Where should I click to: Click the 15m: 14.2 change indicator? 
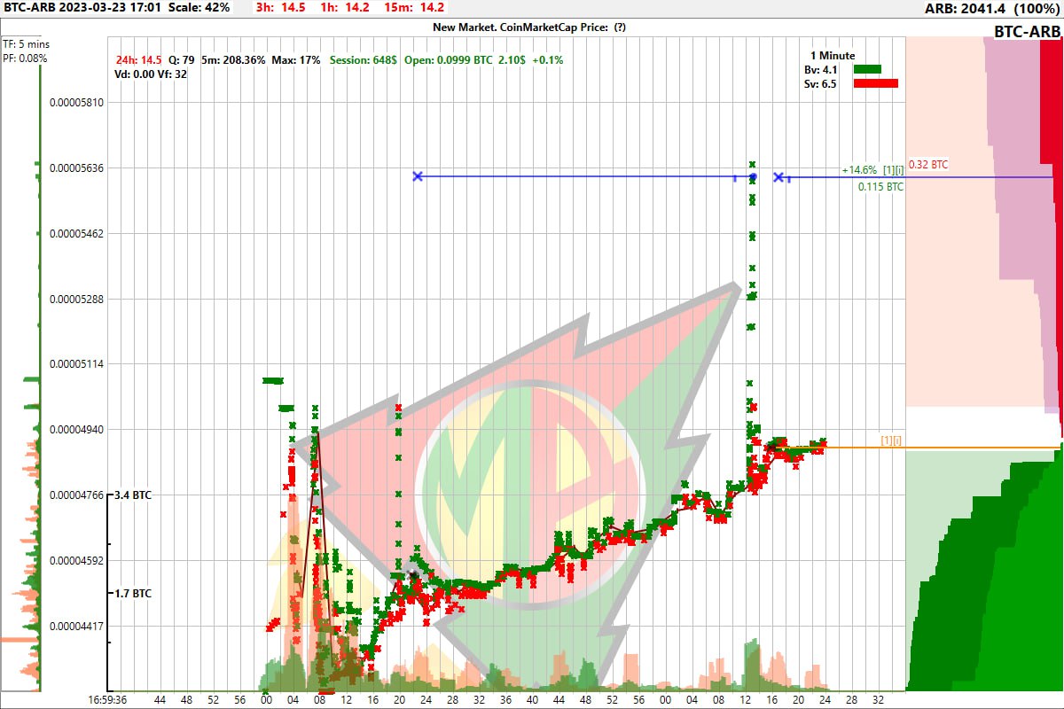point(413,7)
